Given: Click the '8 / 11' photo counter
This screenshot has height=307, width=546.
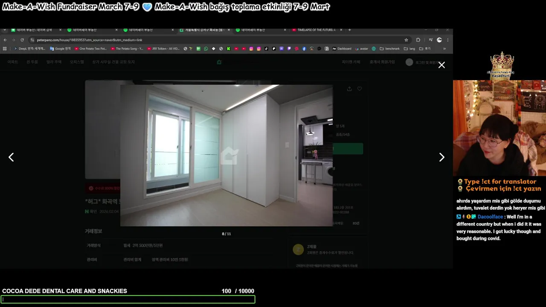Looking at the screenshot, I should tap(226, 234).
